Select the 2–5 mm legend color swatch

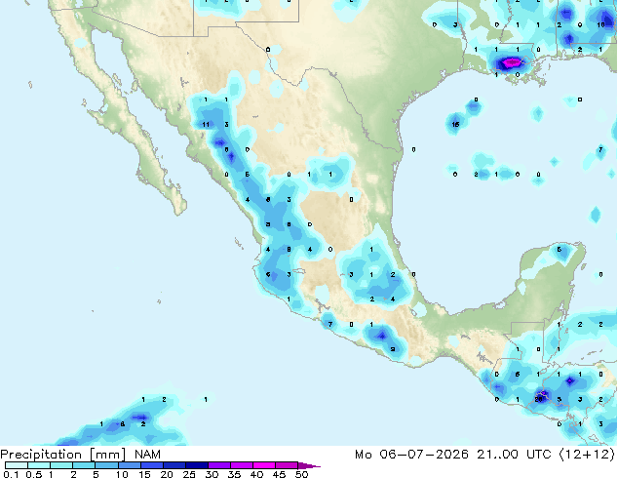tap(84, 465)
